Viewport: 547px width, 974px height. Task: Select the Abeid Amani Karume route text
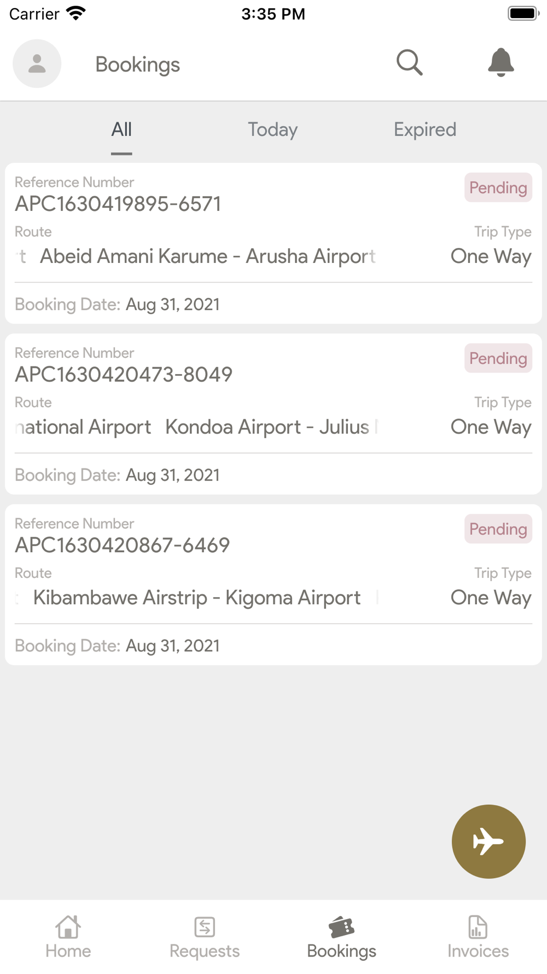click(207, 256)
